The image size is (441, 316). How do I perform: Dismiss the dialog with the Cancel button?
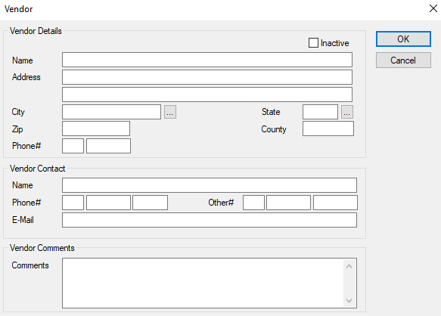click(x=403, y=60)
